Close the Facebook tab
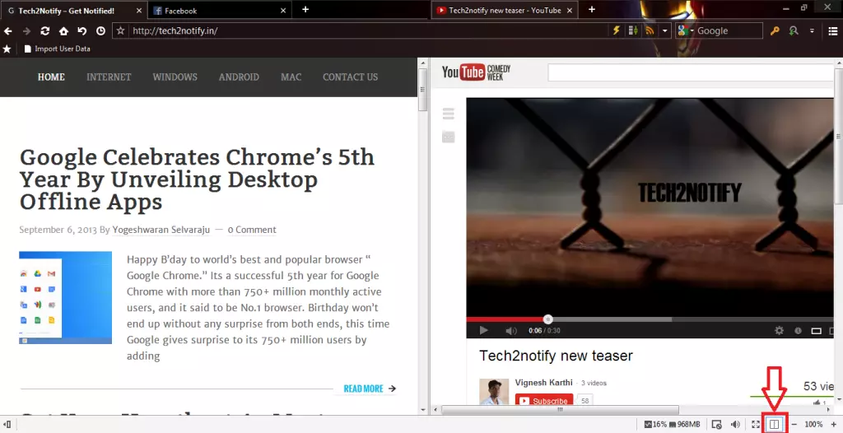843x433 pixels. pyautogui.click(x=284, y=10)
